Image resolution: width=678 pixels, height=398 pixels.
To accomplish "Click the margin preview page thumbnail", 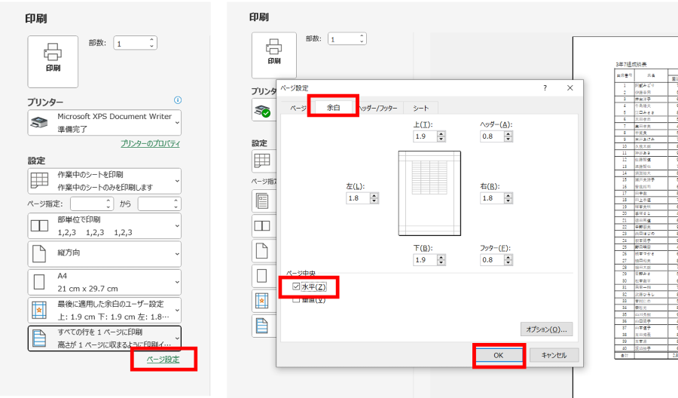I will pos(429,194).
